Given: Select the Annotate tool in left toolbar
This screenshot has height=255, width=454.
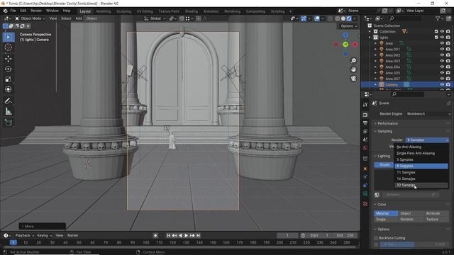Looking at the screenshot, I should point(8,101).
